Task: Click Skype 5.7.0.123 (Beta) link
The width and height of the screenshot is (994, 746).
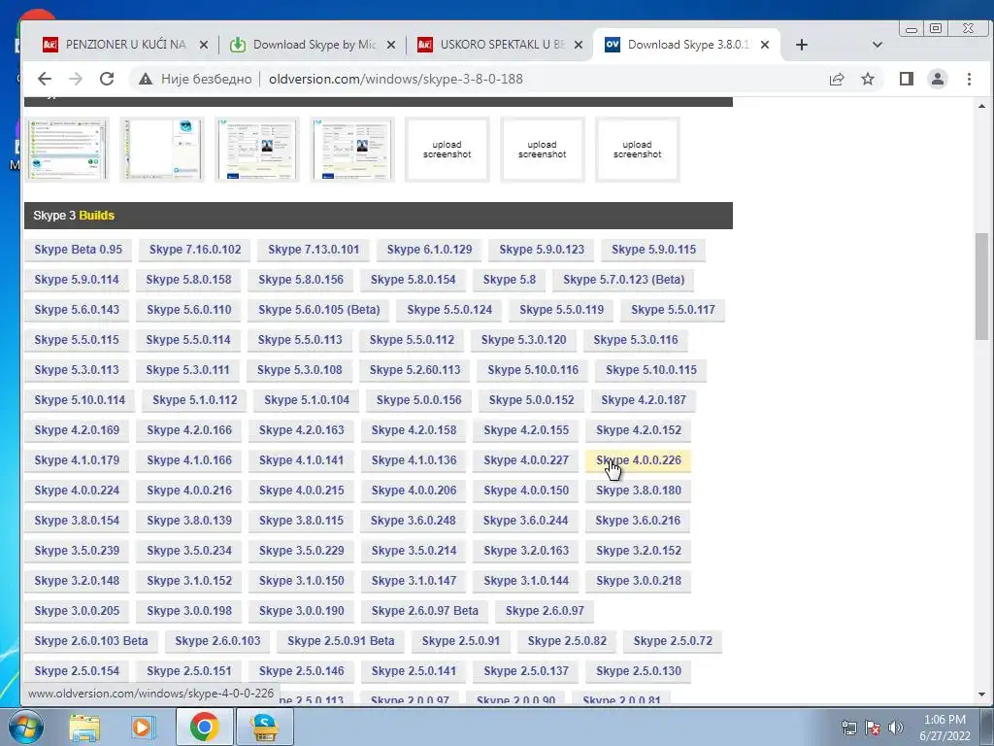Action: tap(624, 279)
